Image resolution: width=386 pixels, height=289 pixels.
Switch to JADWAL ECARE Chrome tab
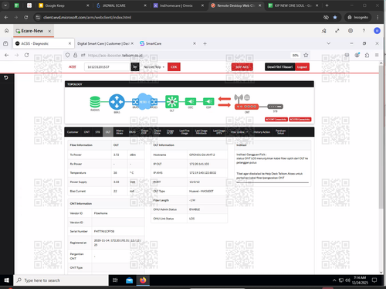[121, 5]
